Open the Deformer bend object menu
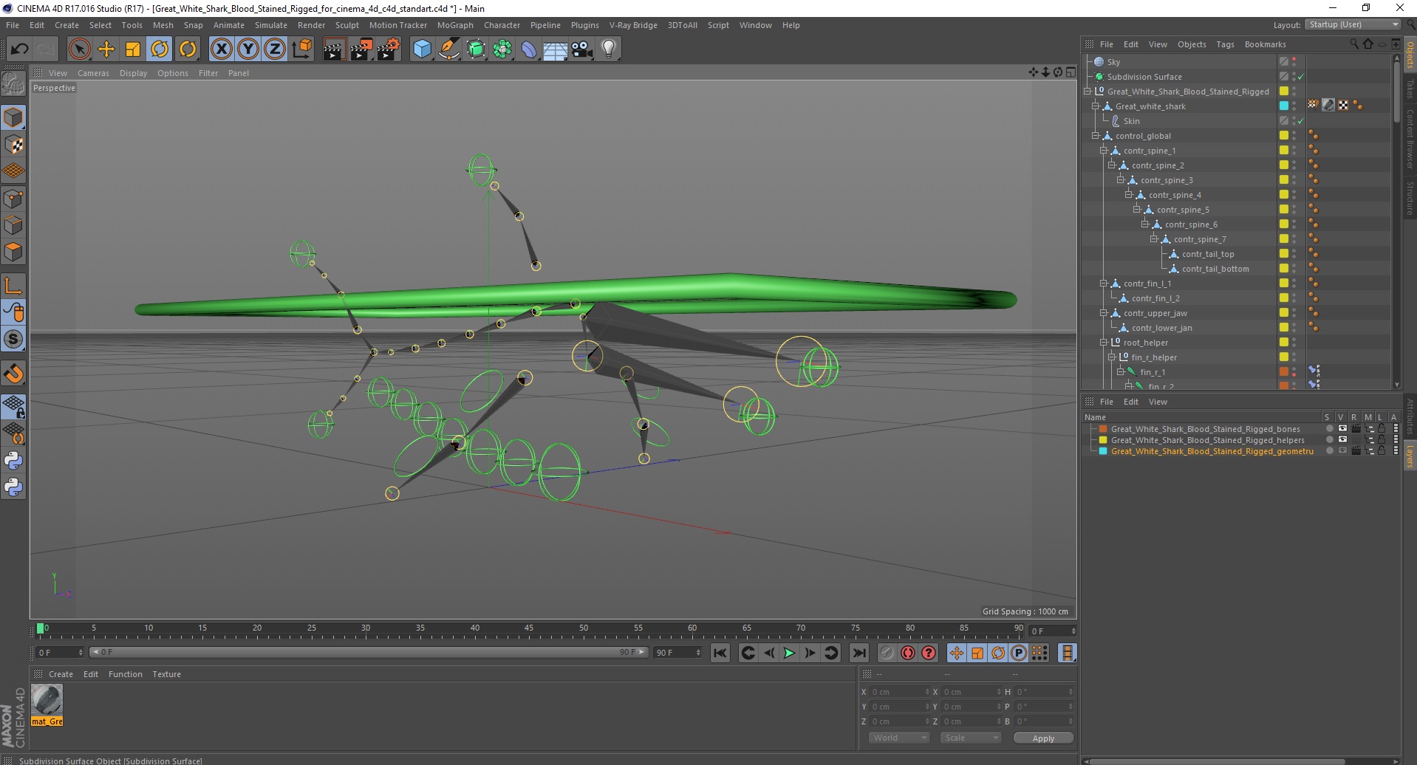The image size is (1417, 765). click(x=529, y=49)
